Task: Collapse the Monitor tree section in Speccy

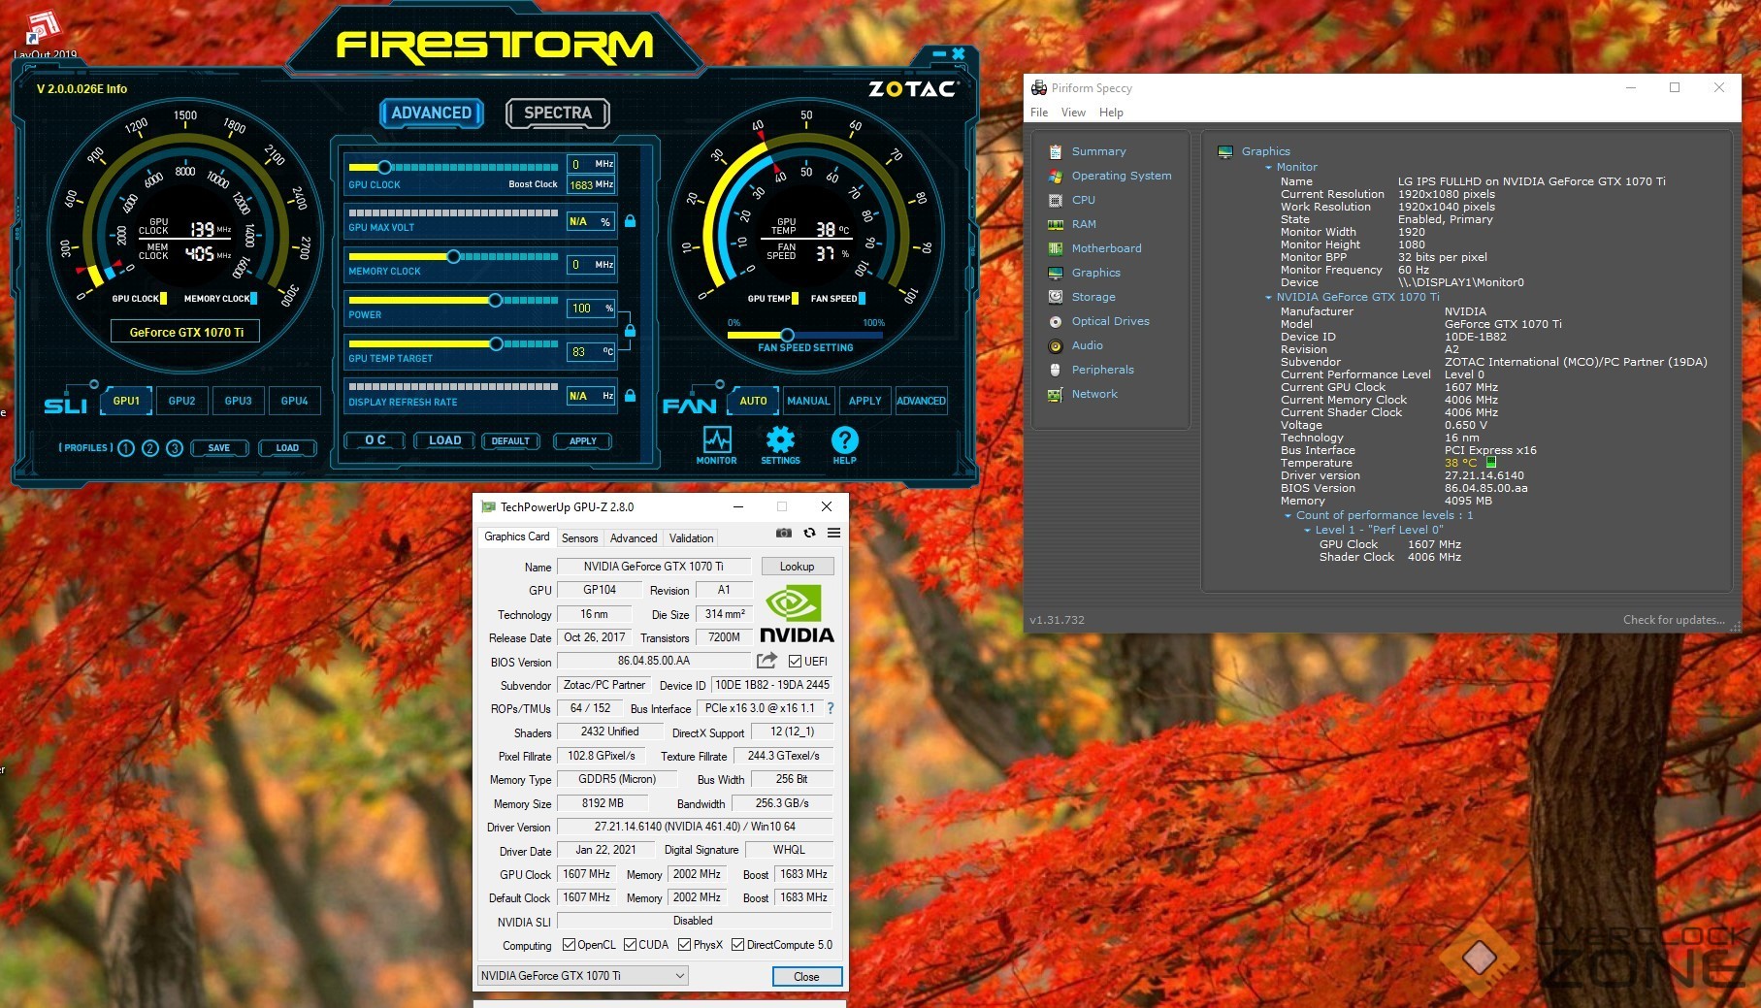Action: (x=1268, y=167)
